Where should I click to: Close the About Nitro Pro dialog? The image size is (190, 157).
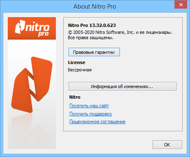pyautogui.click(x=181, y=5)
